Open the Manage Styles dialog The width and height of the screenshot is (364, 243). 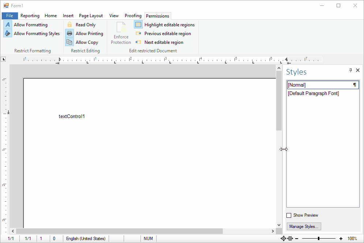[x=304, y=227]
